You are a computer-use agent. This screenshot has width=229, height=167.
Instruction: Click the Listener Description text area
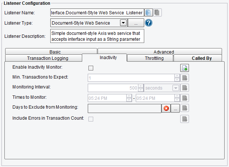(97, 36)
